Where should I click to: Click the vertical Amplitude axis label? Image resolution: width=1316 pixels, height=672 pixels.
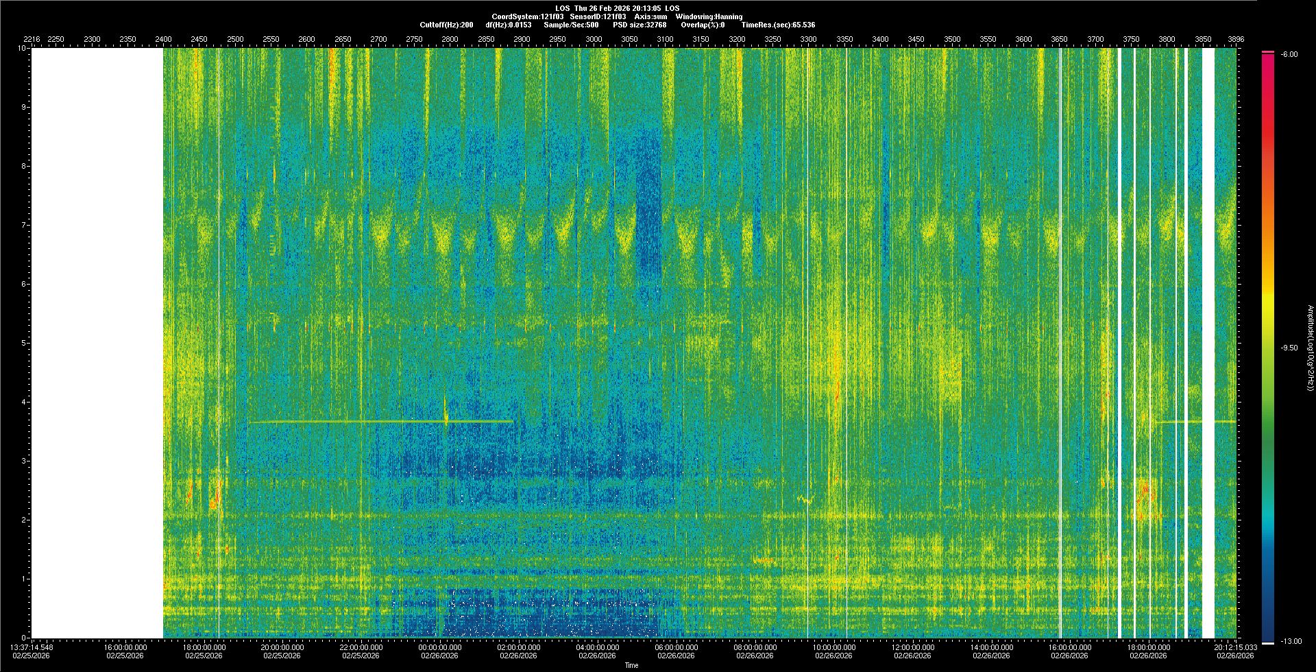tap(1309, 348)
